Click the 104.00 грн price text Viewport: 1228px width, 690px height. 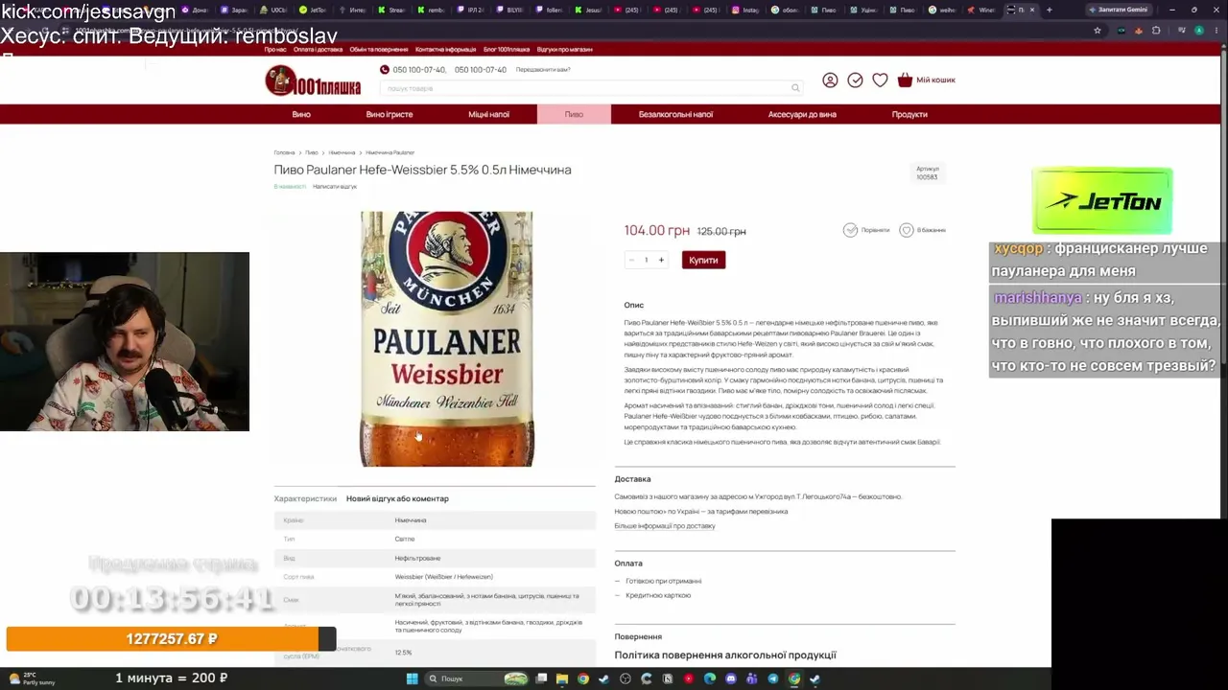[657, 230]
